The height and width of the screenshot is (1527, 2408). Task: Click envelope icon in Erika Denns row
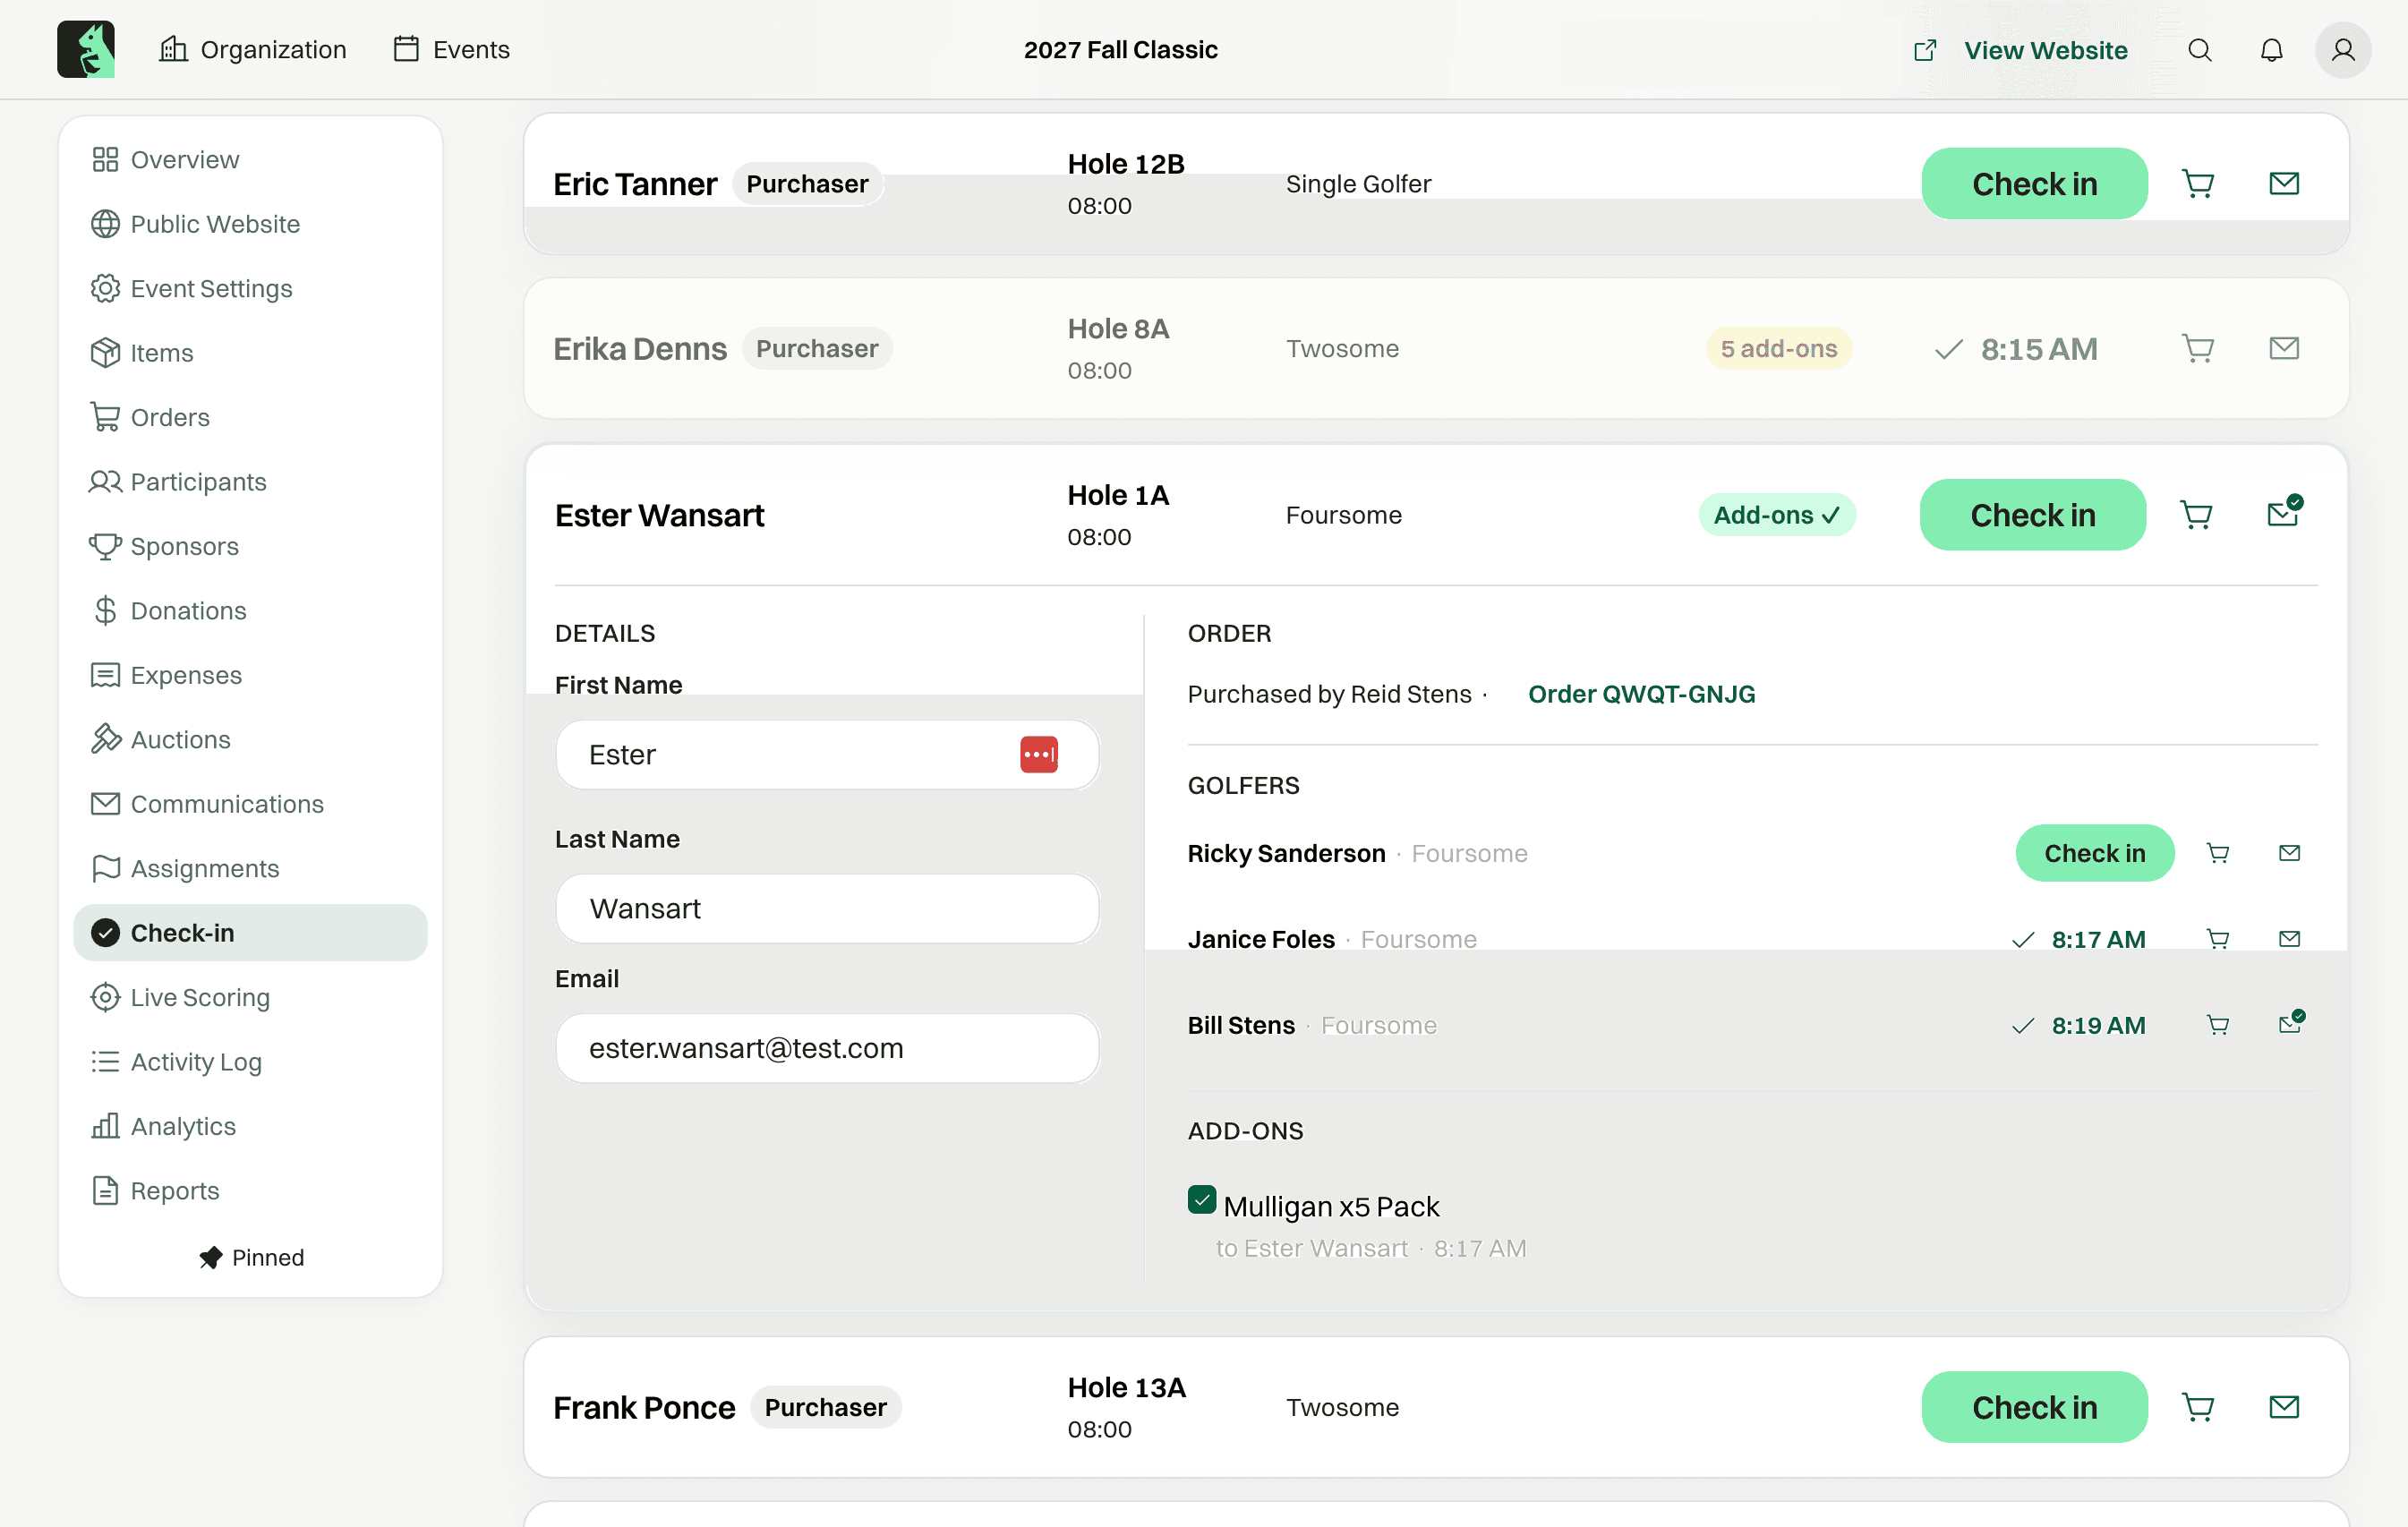click(2284, 348)
